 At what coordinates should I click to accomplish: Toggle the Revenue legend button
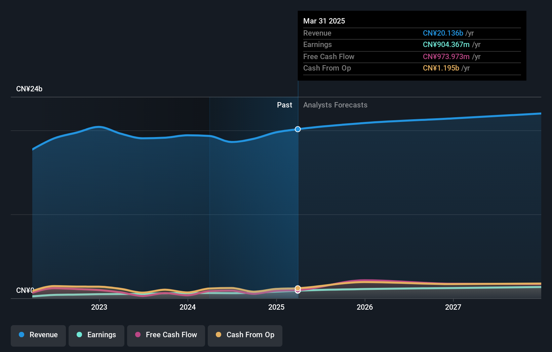click(x=38, y=336)
